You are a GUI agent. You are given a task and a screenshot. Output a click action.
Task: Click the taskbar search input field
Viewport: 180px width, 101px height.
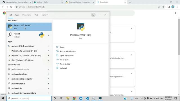29,98
